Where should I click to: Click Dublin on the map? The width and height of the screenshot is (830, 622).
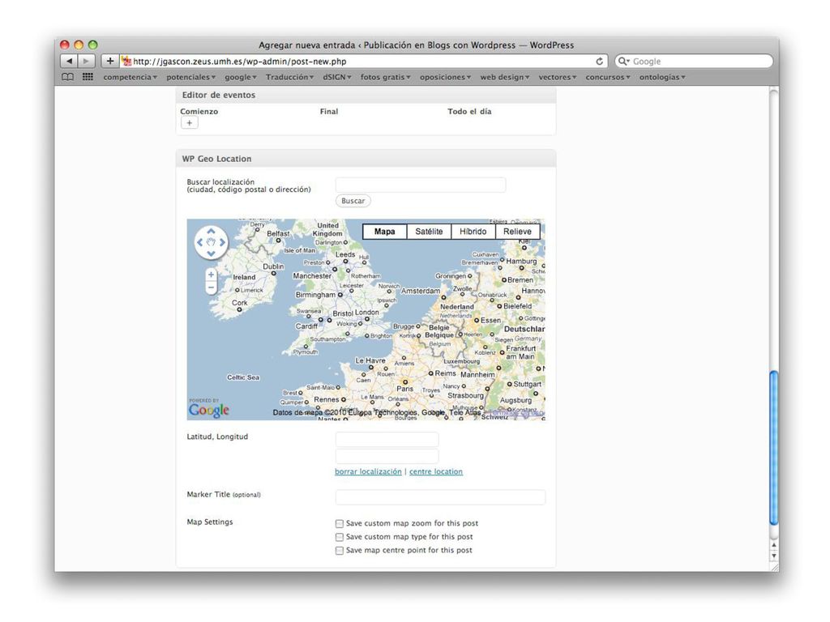[274, 266]
